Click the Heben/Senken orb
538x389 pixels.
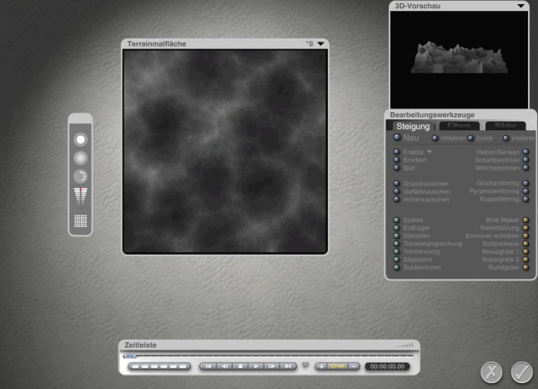525,151
